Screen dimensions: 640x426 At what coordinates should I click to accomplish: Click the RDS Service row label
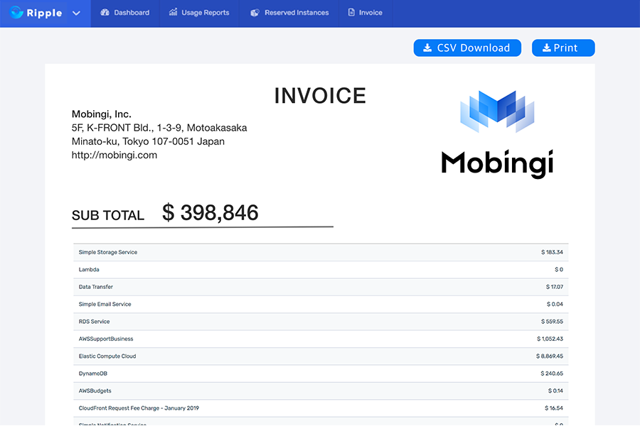tap(95, 322)
